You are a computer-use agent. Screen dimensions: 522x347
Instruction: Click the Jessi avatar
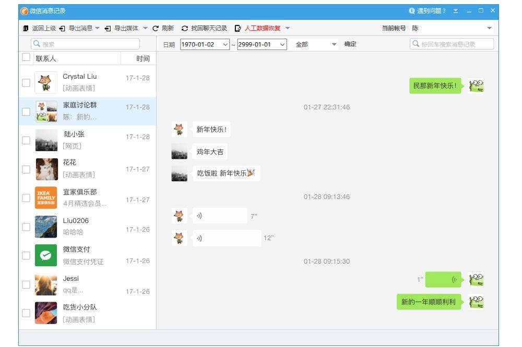(x=46, y=284)
